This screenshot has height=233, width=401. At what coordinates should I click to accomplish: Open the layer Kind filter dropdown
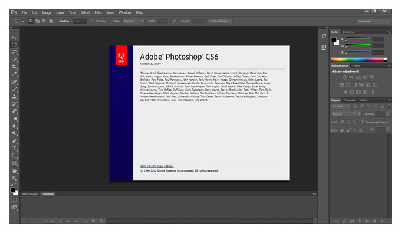341,106
